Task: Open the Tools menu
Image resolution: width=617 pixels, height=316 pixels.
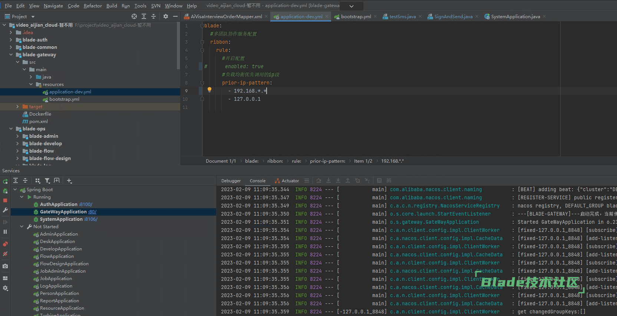Action: pyautogui.click(x=140, y=6)
